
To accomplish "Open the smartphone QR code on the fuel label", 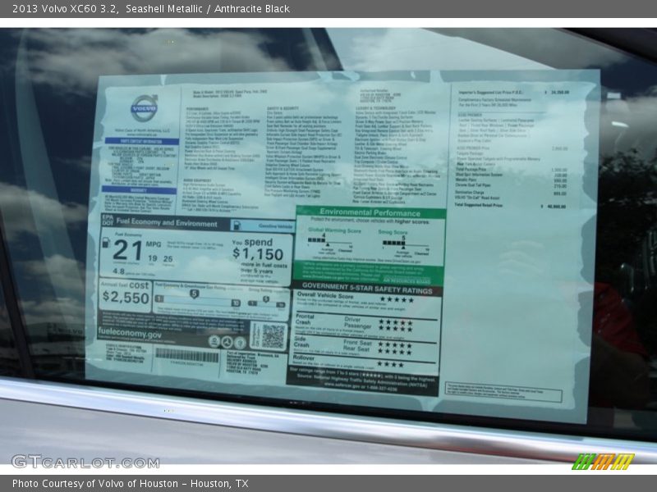I will [273, 337].
